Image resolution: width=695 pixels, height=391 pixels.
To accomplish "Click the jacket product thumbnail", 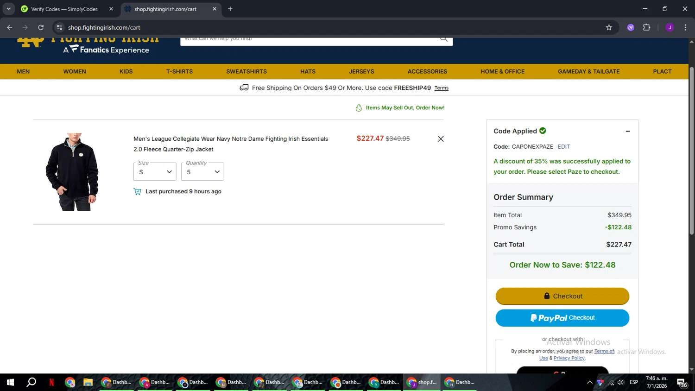I will pos(73,172).
